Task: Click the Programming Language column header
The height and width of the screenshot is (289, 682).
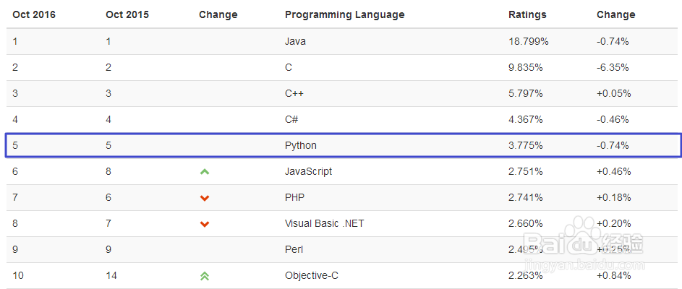Action: tap(344, 14)
